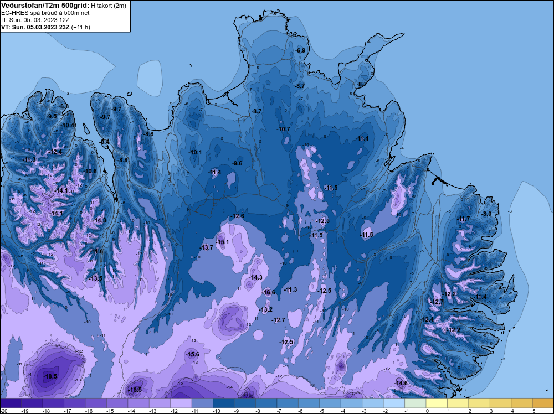Viewport: 554px width, 414px height.
Task: Click the pale yellow legend swatch between 0 and 1
Action: tap(437, 403)
